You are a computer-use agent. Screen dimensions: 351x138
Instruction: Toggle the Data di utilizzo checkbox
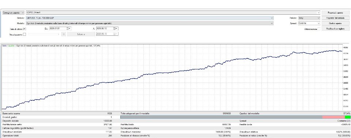(24, 29)
